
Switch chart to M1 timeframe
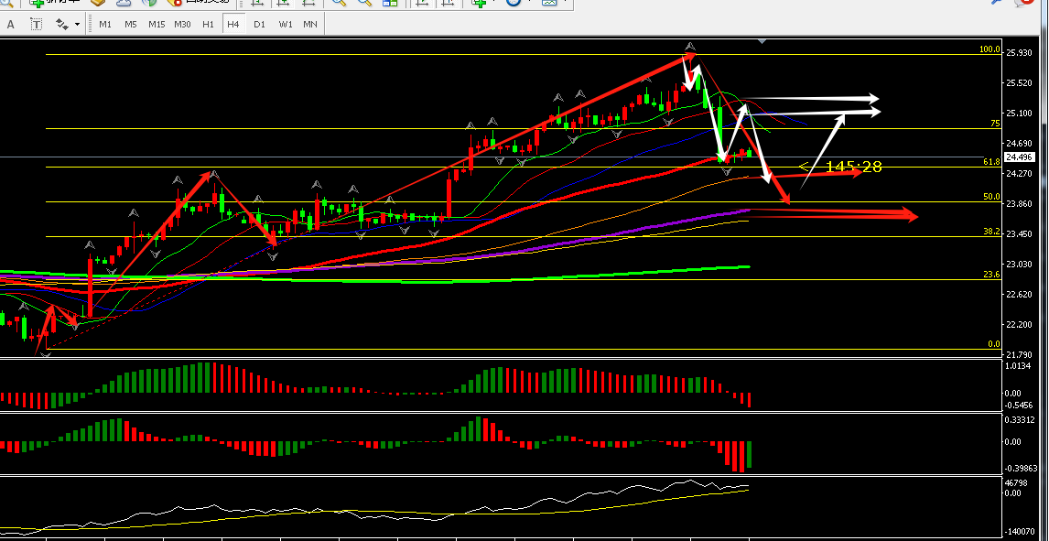point(105,24)
